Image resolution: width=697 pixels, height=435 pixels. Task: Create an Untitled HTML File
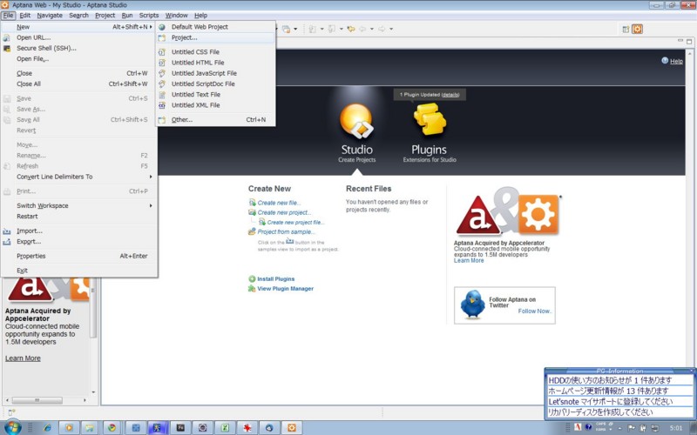tap(215, 63)
